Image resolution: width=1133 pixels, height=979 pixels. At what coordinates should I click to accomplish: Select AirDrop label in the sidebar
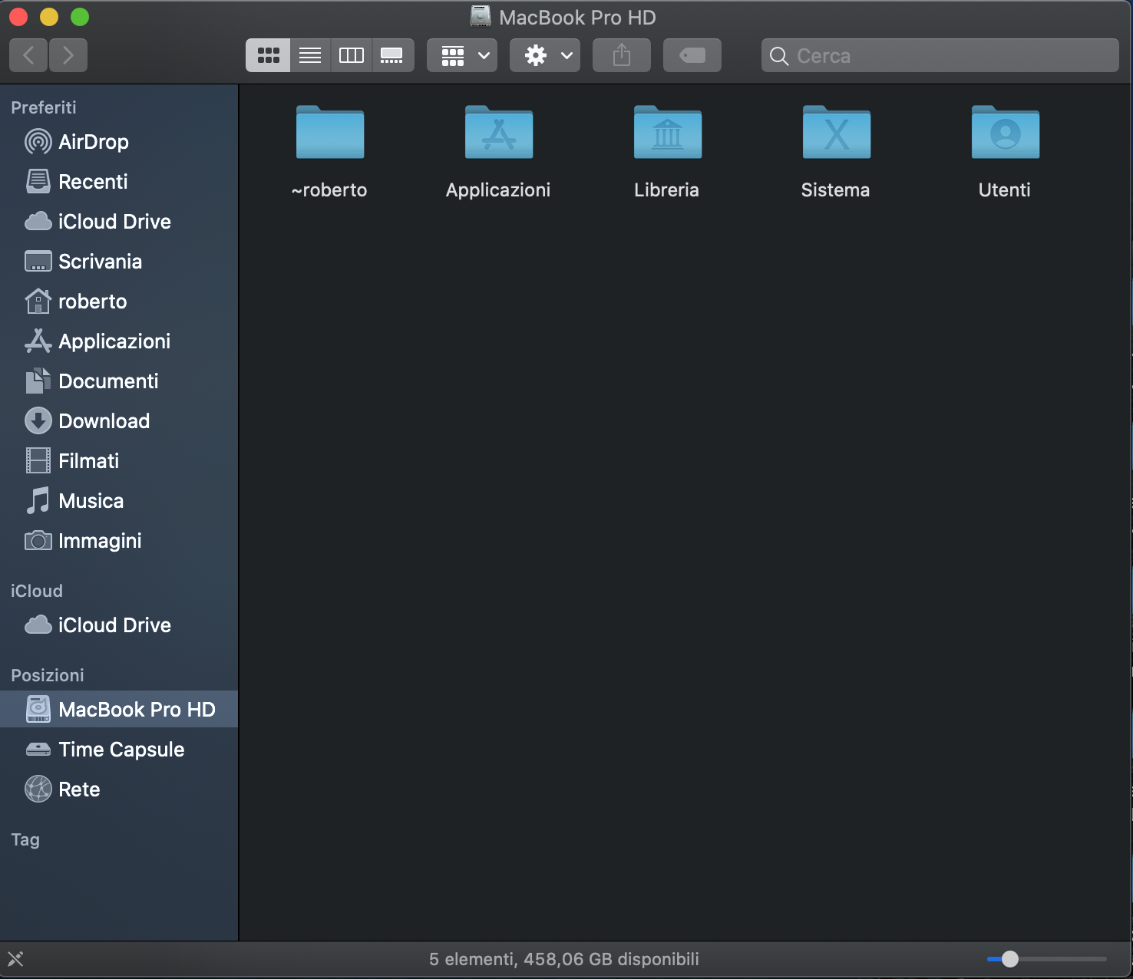tap(94, 142)
